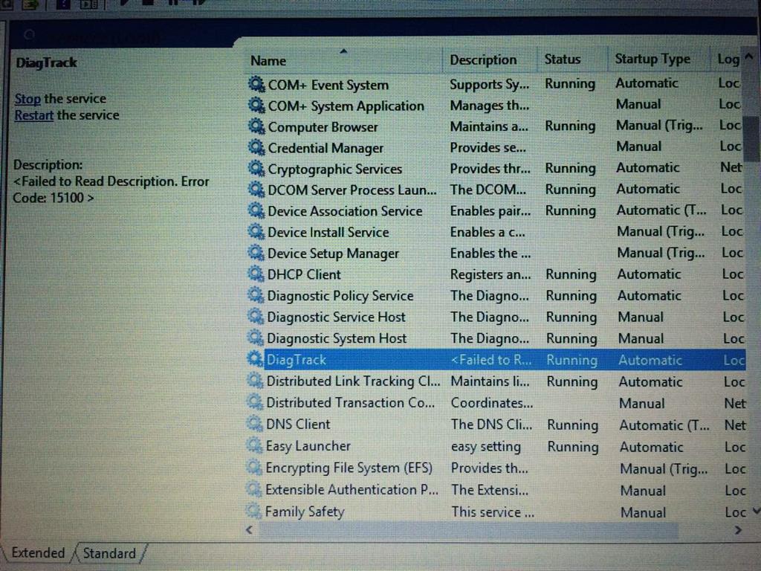Click the horizontal scrollbar thumb

469,530
